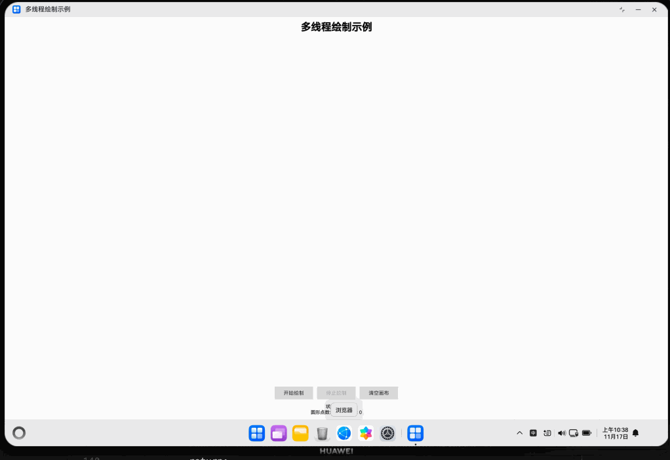Viewport: 670px width, 460px height.
Task: Open the blue four-tile launcher icon in dock
Action: click(x=257, y=433)
